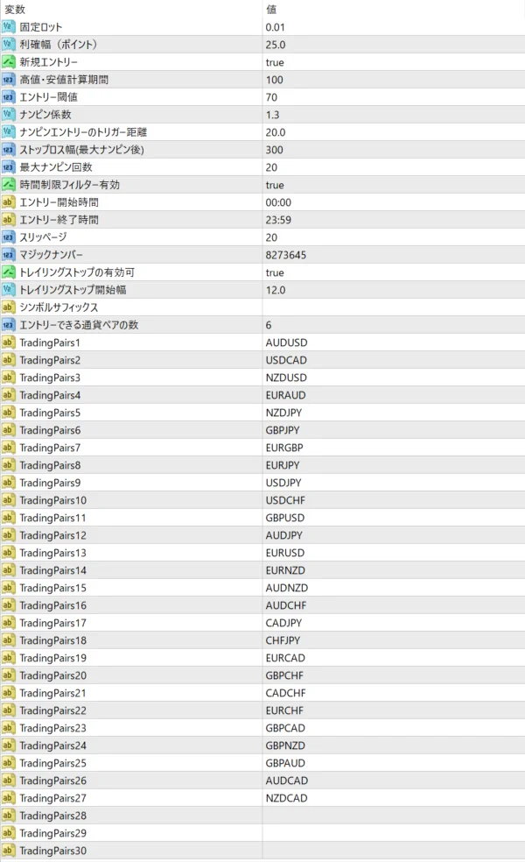Image resolution: width=525 pixels, height=862 pixels.
Task: Click the icon next to TradingPairs30
Action: click(x=9, y=851)
